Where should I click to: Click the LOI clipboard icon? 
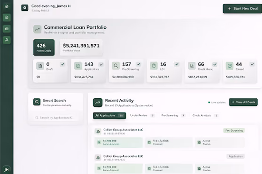pos(154,66)
